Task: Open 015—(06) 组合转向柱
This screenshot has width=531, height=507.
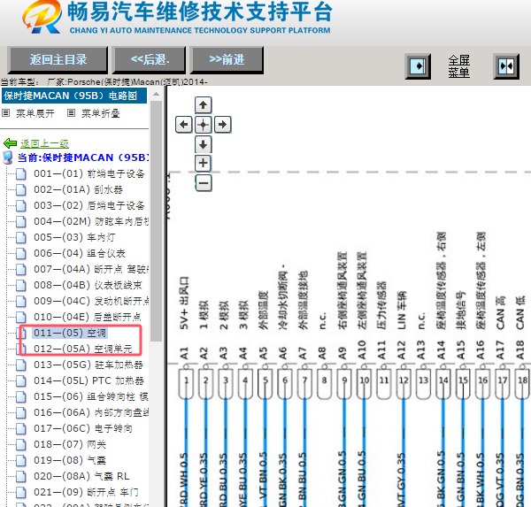Action: click(x=91, y=396)
